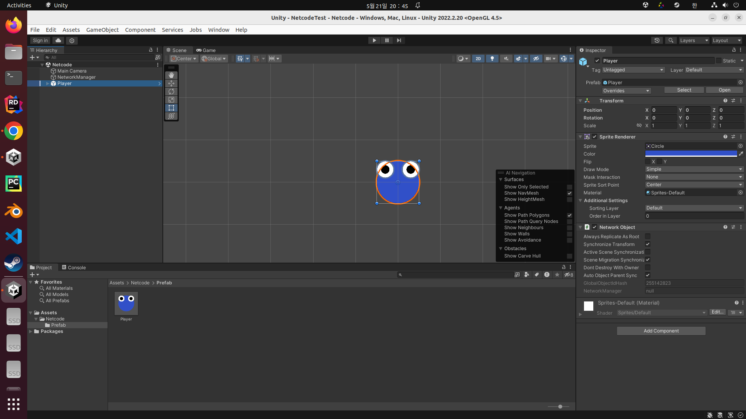Toggle grid visibility icon in Scene toolbar

[240, 59]
